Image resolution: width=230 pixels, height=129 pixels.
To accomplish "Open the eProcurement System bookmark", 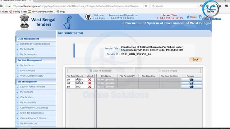I will 42,11.
